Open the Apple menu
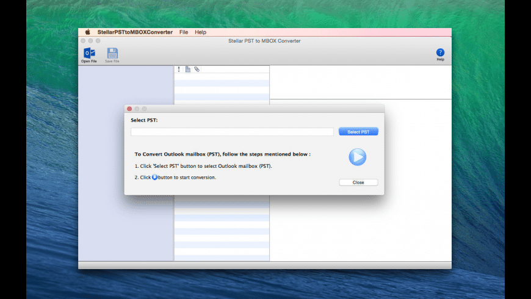The height and width of the screenshot is (299, 531). (x=87, y=32)
